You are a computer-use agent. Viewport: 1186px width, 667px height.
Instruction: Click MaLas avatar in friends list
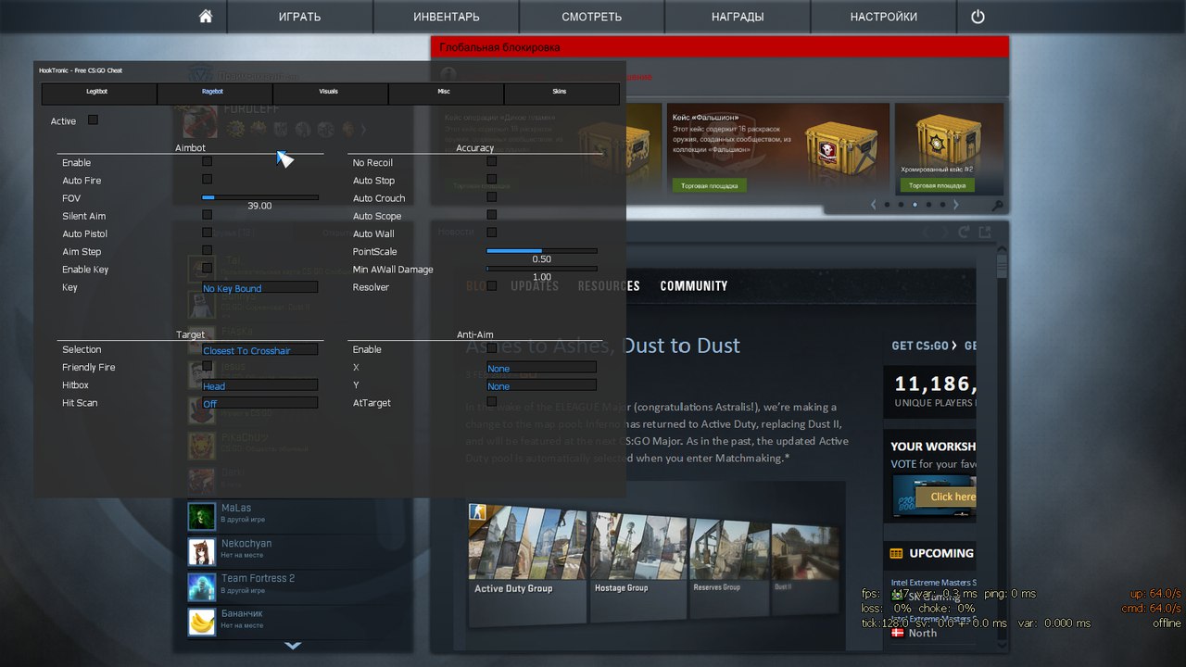tap(202, 516)
